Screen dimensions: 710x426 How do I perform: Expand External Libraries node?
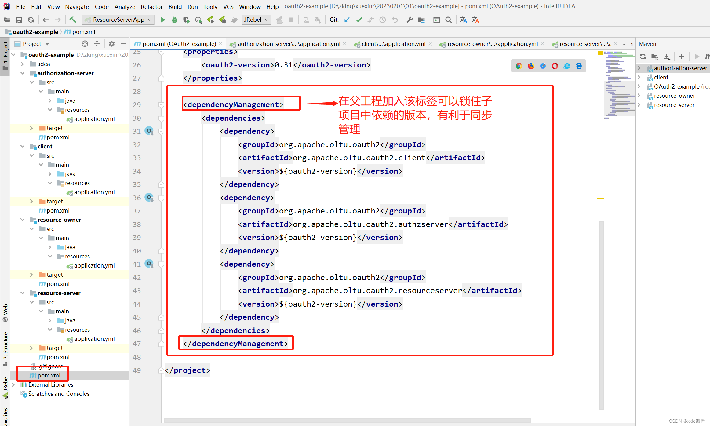click(x=13, y=384)
